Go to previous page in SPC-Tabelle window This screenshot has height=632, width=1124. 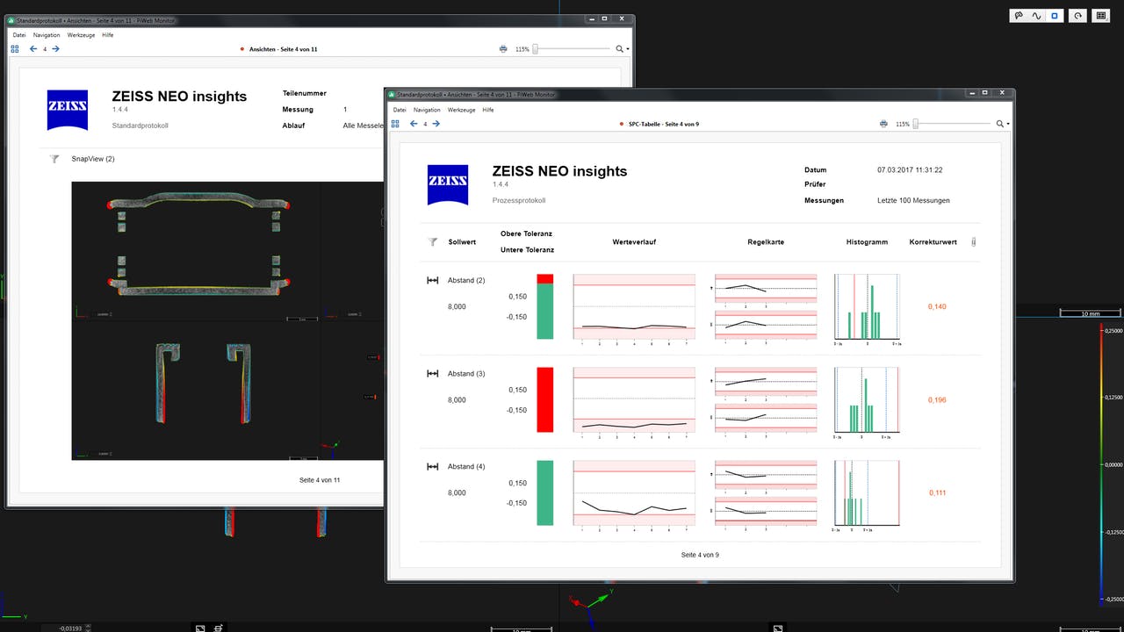point(414,124)
